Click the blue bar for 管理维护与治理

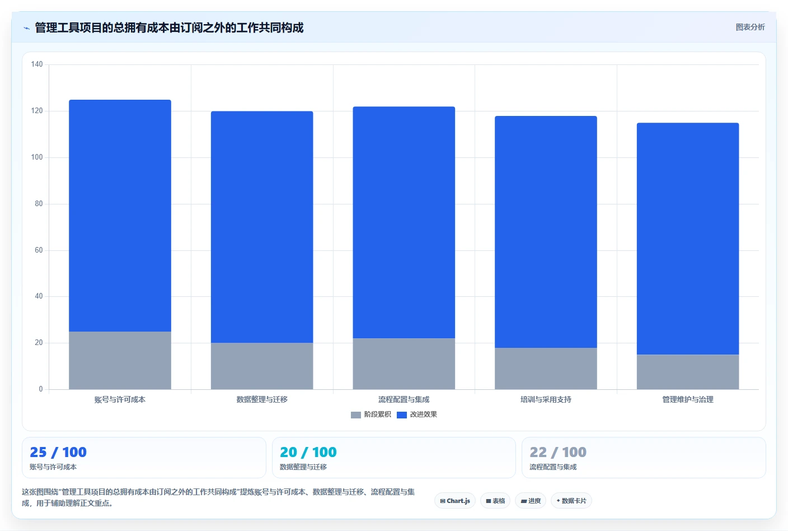tap(688, 239)
